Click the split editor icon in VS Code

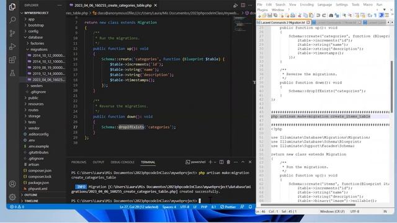243,5
